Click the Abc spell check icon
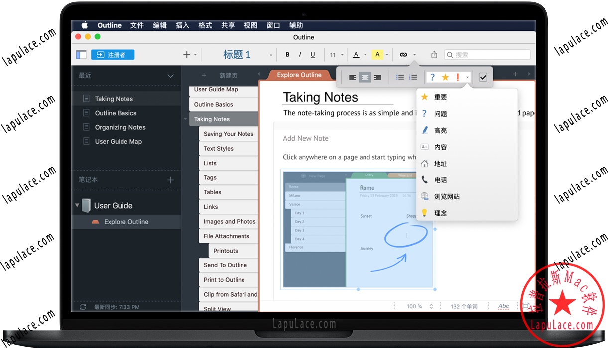The height and width of the screenshot is (348, 608). [x=504, y=306]
